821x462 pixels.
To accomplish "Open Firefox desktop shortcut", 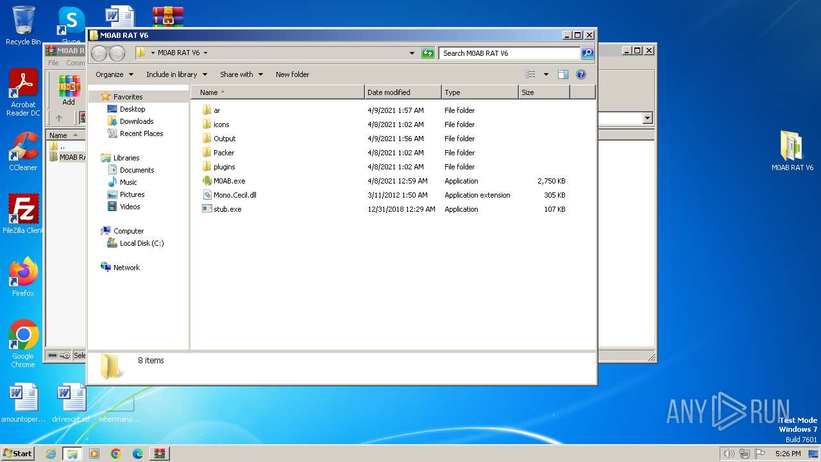I will [x=23, y=277].
